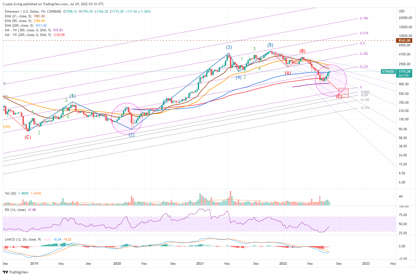This screenshot has height=277, width=418.
Task: Click the -0.50 LMACD axis label
Action: tap(403, 259)
